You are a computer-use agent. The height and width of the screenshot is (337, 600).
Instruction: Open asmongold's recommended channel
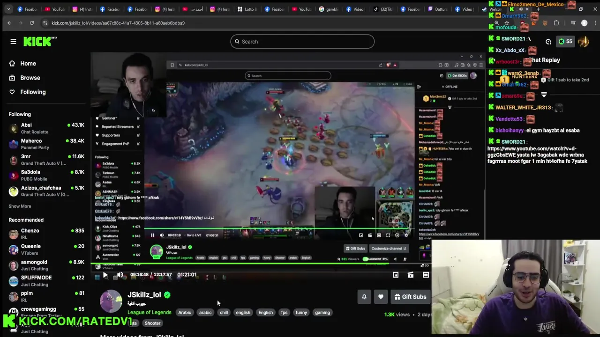pyautogui.click(x=45, y=265)
